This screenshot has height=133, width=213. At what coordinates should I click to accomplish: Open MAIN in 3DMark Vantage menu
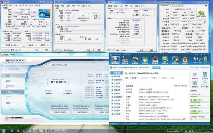pyautogui.click(x=8, y=75)
